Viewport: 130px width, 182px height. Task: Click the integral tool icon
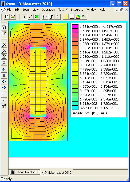[x=51, y=17]
